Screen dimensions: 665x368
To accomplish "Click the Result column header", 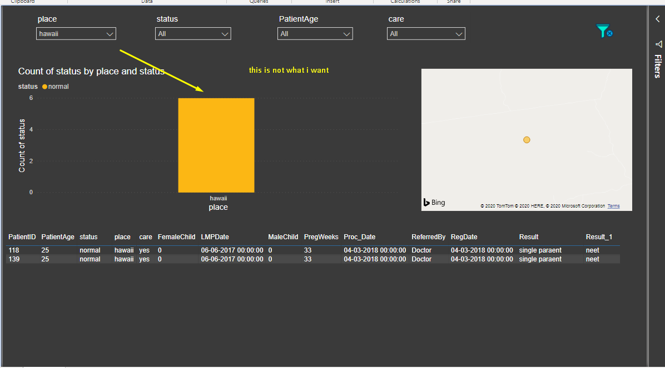I will point(528,237).
